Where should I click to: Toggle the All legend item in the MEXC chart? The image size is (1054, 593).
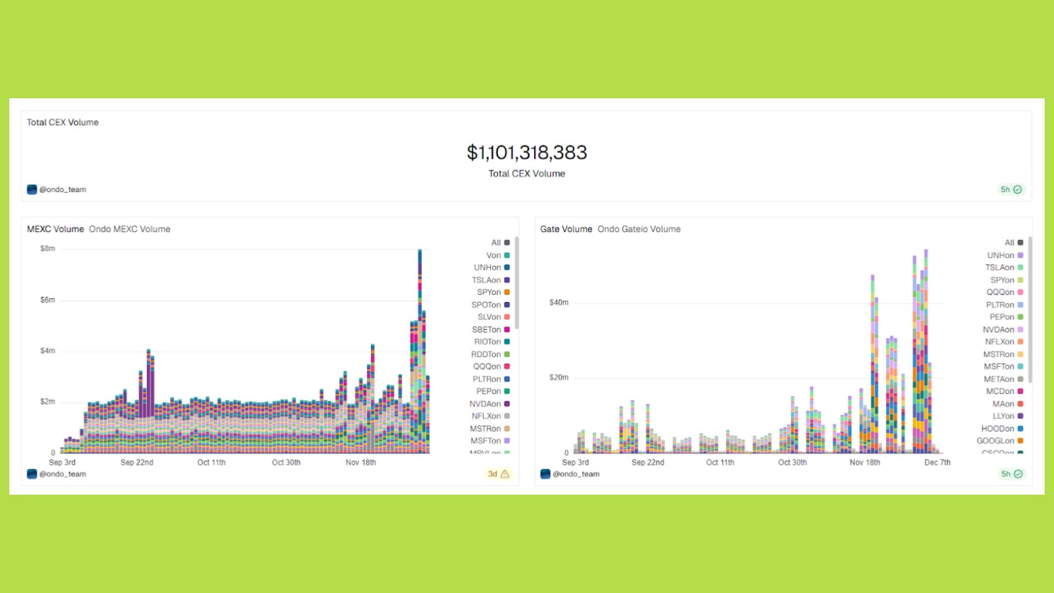coord(496,243)
